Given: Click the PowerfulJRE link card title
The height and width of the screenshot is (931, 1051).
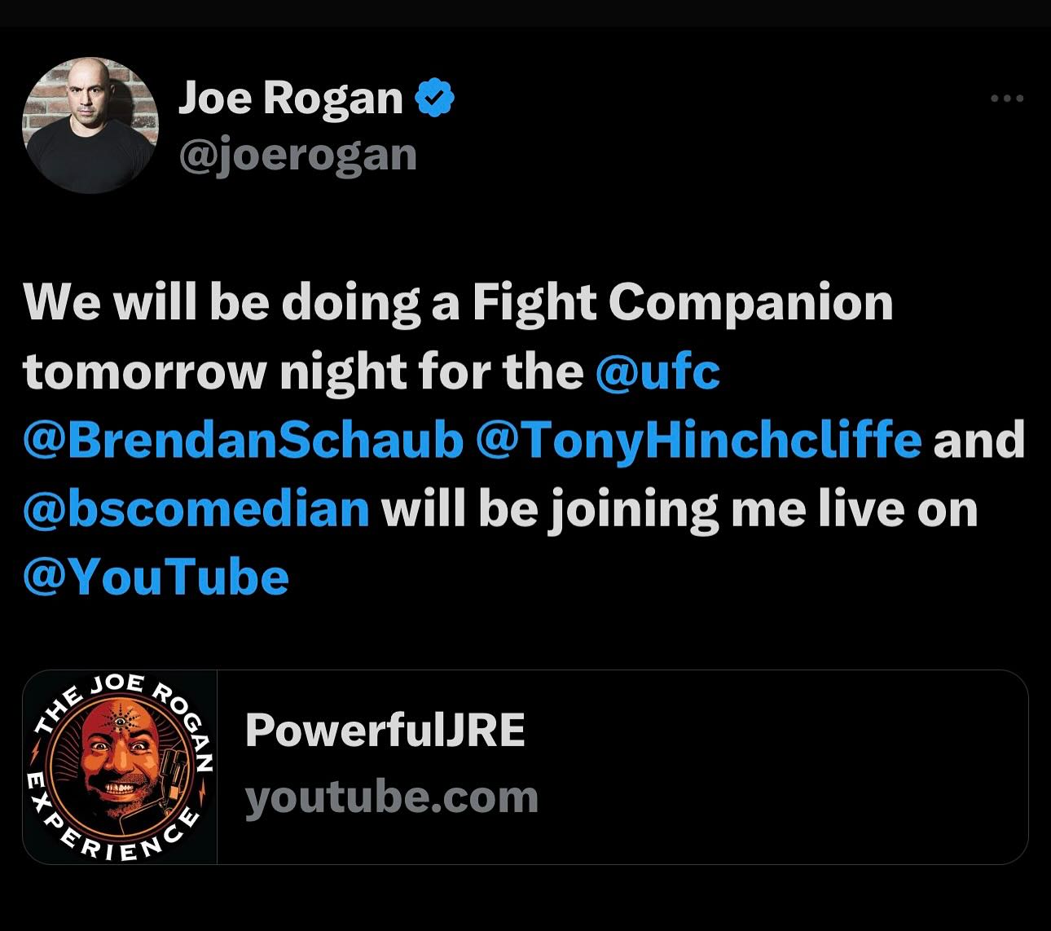Looking at the screenshot, I should point(387,729).
